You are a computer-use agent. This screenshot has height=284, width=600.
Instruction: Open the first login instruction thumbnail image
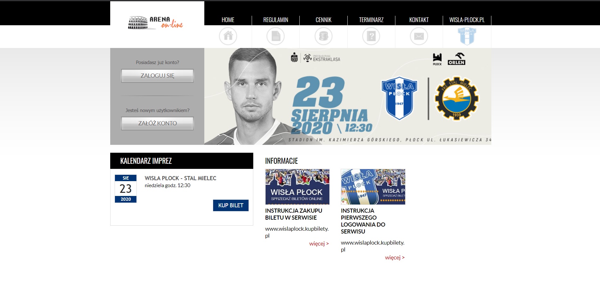[x=373, y=187]
